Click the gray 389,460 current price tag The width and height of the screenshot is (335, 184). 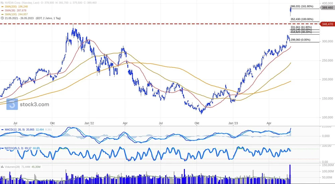click(x=327, y=7)
